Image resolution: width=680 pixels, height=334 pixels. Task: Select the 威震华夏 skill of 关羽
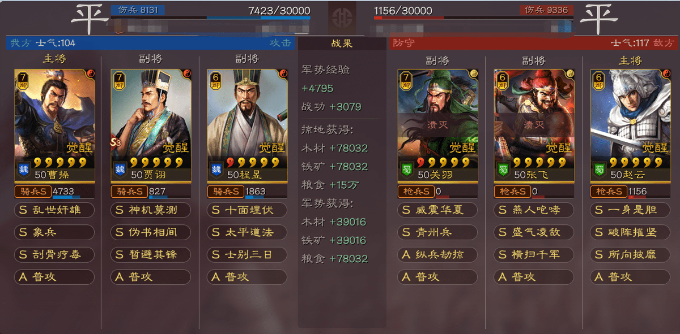click(x=437, y=210)
